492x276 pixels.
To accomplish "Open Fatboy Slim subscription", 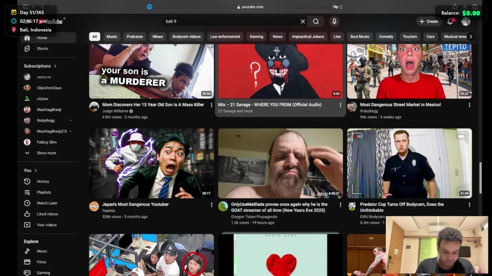I will [x=47, y=142].
